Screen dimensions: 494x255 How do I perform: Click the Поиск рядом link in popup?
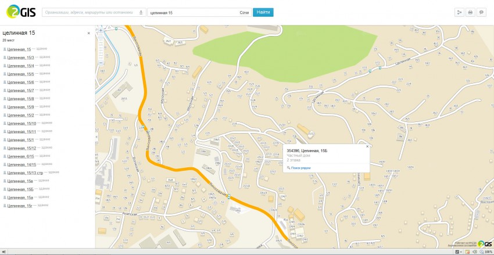coord(300,168)
